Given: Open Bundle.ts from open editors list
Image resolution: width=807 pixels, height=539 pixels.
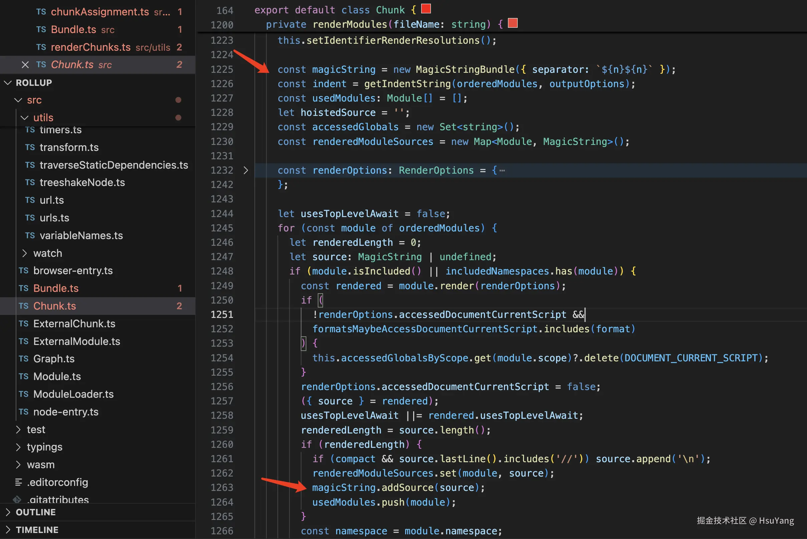Looking at the screenshot, I should tap(73, 30).
